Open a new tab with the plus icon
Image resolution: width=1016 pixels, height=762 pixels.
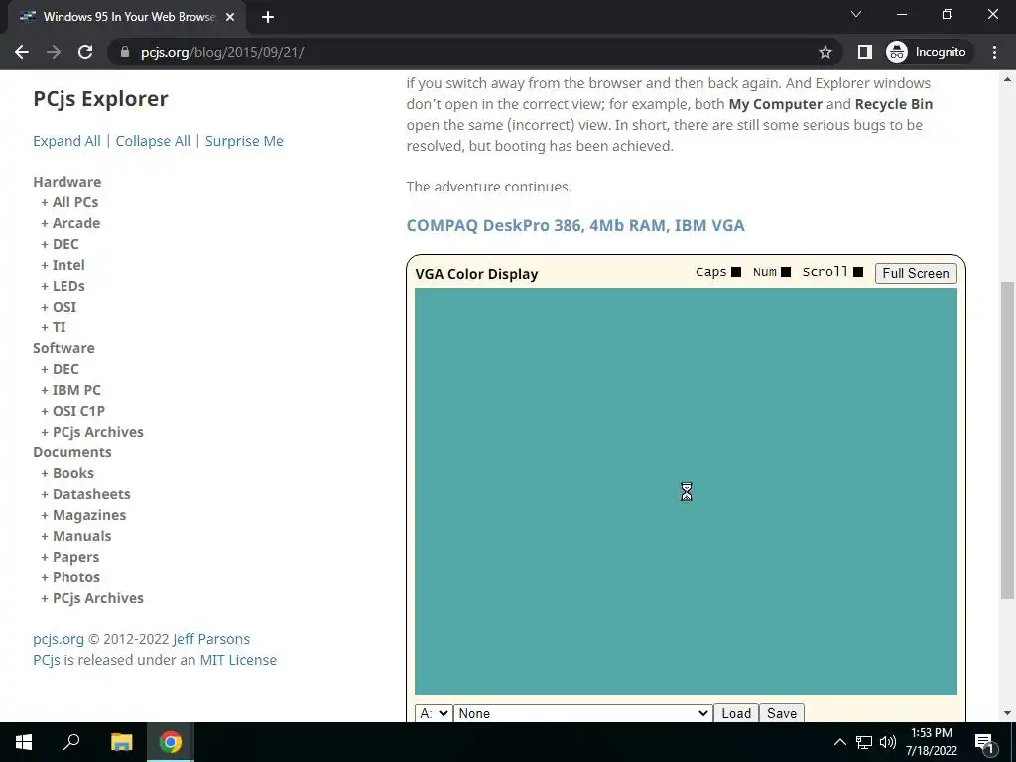tap(268, 17)
